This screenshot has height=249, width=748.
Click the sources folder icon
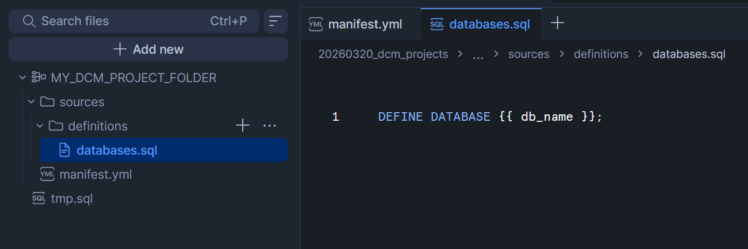coord(47,102)
